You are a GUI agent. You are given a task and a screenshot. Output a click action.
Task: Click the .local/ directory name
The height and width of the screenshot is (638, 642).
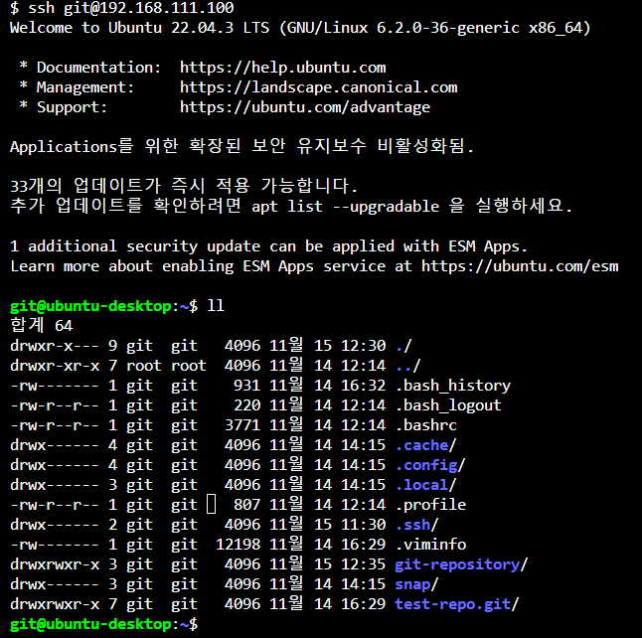pos(425,485)
